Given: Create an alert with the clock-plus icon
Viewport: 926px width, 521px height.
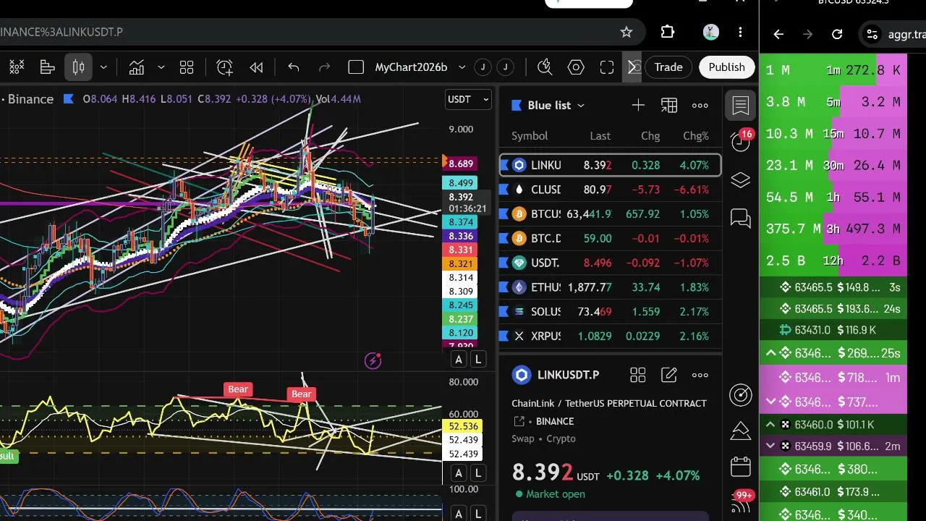Looking at the screenshot, I should click(224, 67).
